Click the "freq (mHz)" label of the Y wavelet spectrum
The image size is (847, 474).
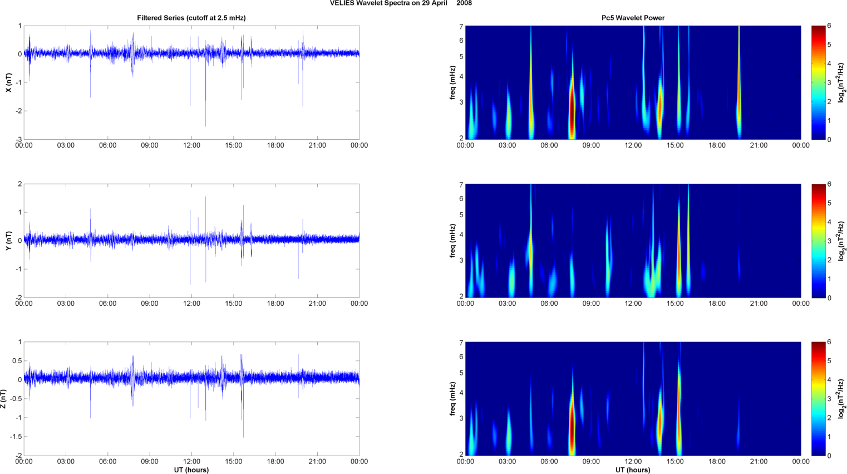click(x=452, y=241)
